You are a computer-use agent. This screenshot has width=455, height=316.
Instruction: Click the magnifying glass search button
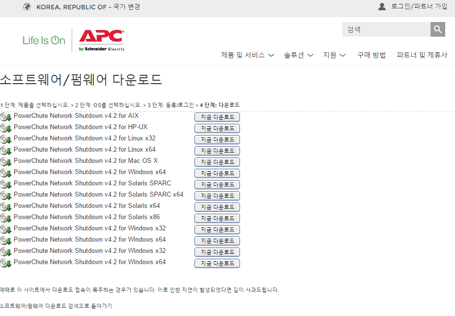click(x=437, y=29)
